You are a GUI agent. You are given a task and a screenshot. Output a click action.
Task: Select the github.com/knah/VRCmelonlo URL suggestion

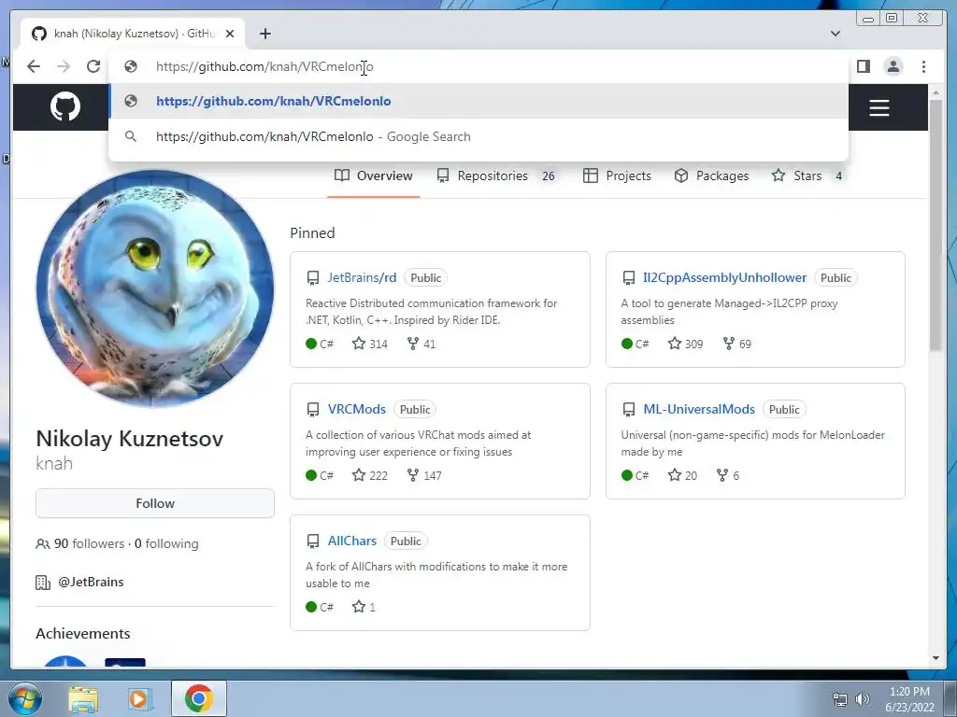tap(478, 101)
